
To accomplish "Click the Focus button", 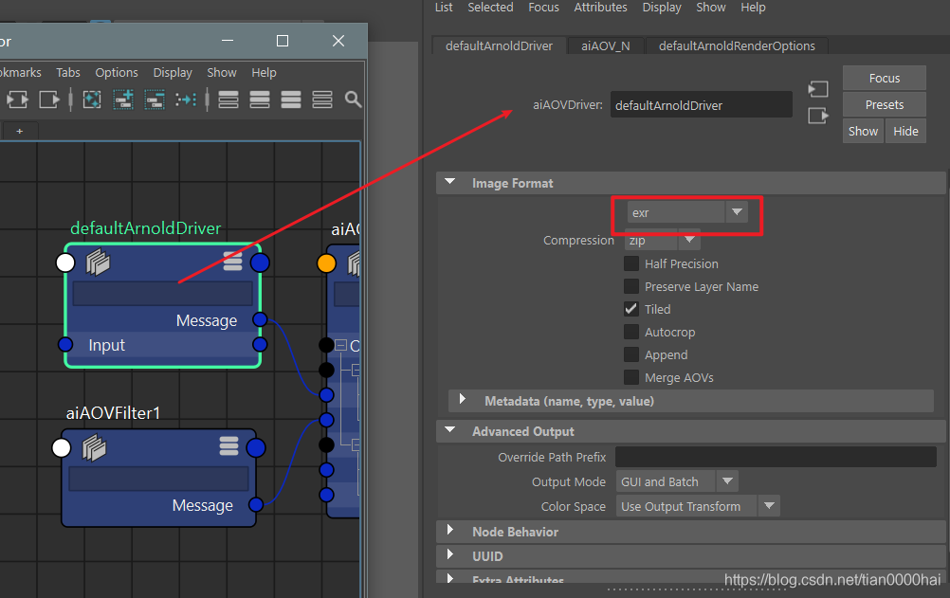I will [x=884, y=78].
